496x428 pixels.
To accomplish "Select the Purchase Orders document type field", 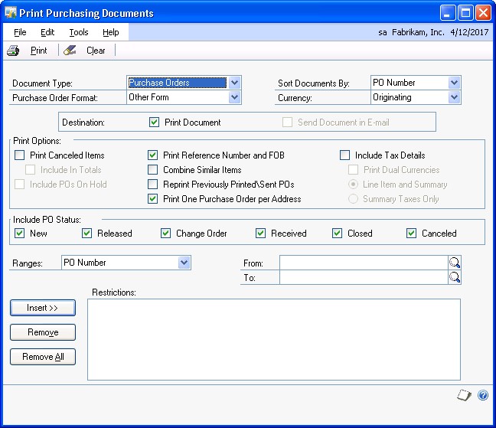I will (x=178, y=83).
